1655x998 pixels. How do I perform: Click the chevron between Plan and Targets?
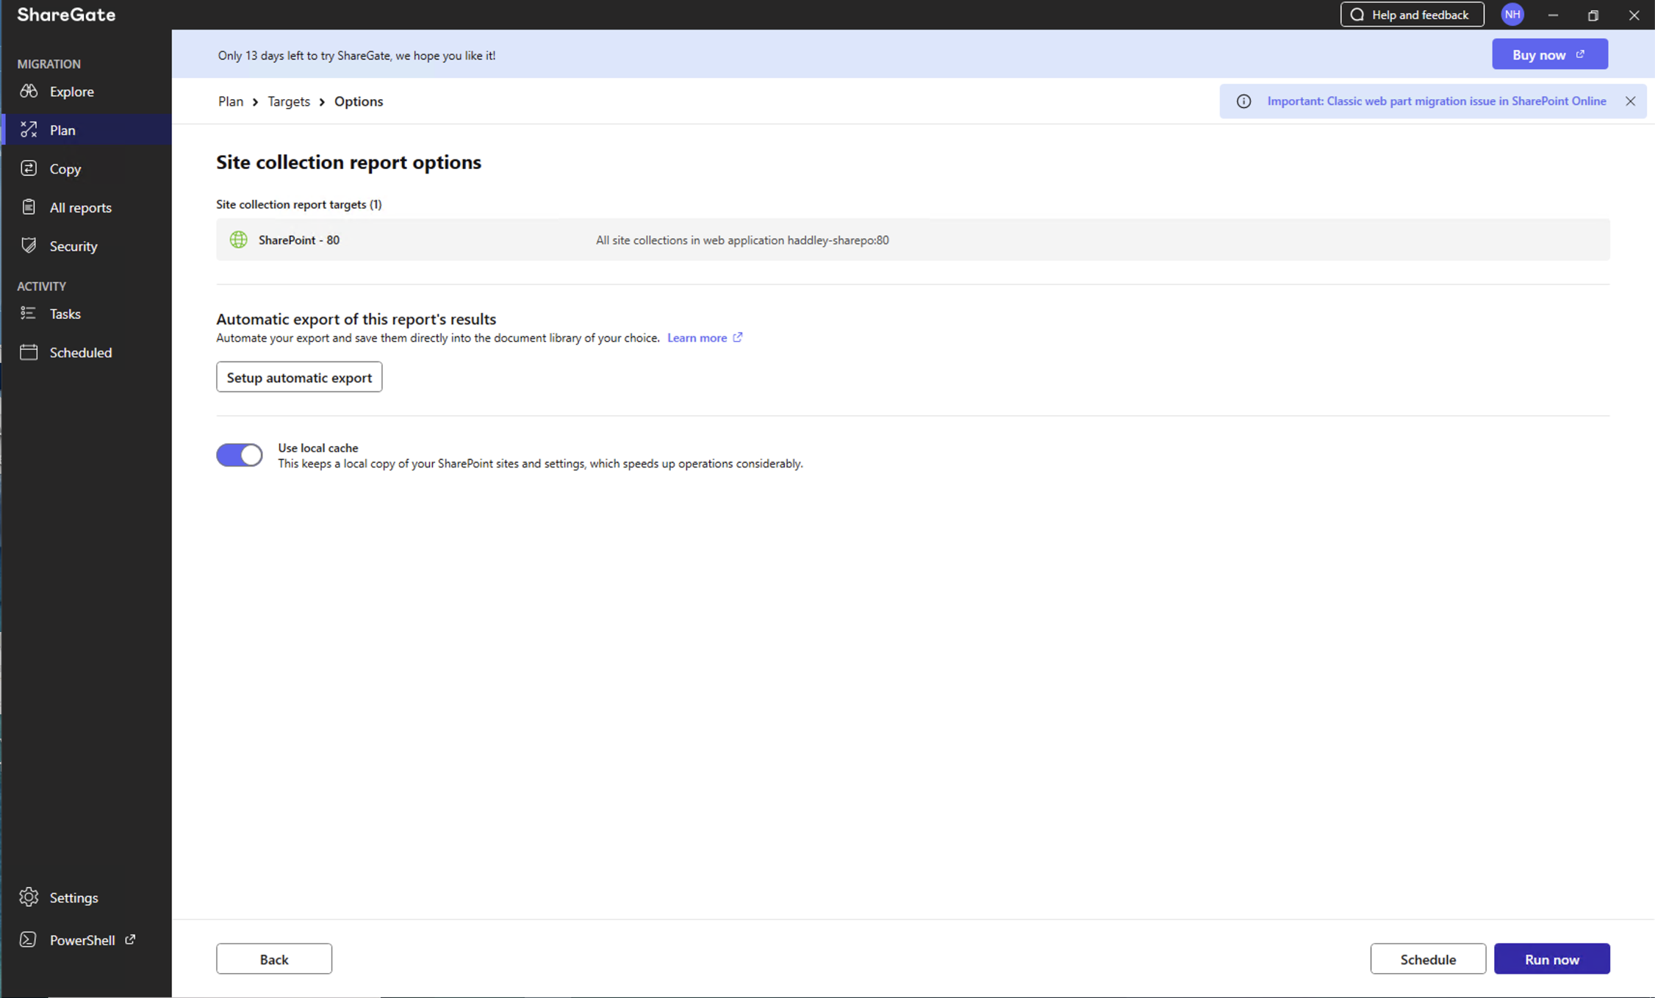(x=255, y=102)
